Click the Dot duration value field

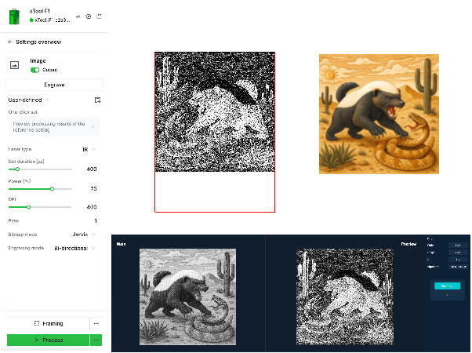(91, 169)
